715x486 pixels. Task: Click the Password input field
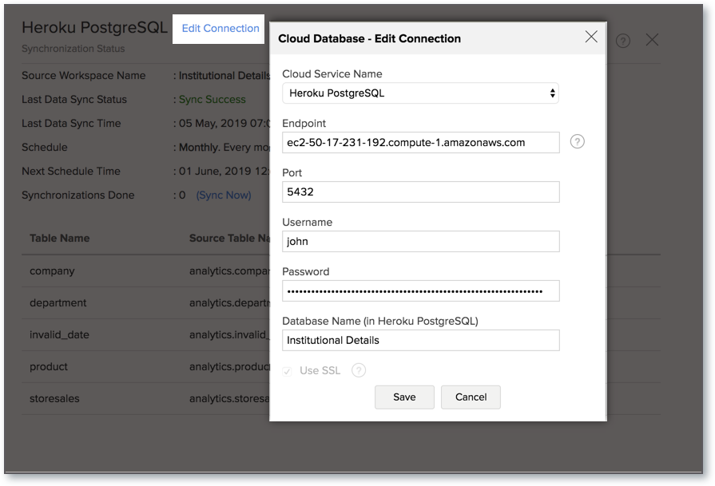(x=420, y=291)
